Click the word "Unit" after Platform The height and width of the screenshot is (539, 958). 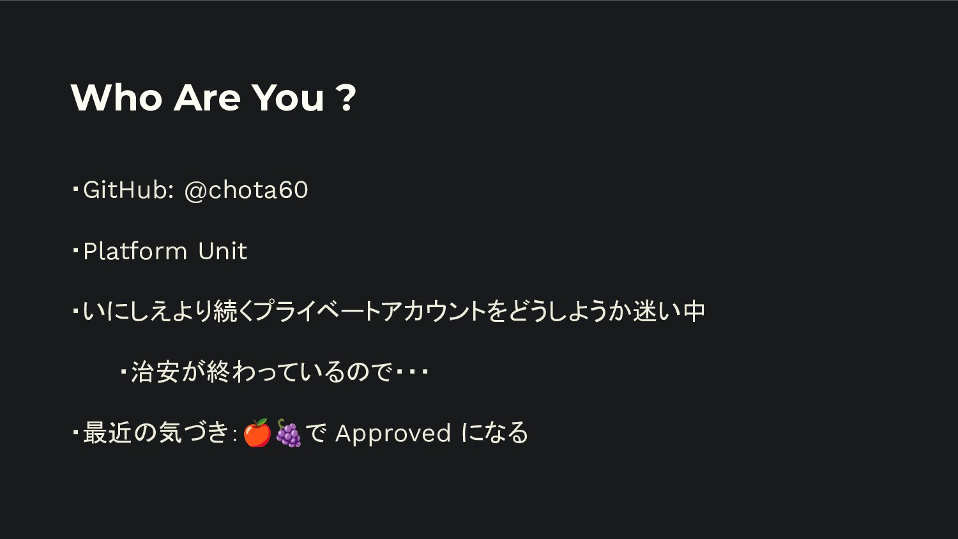(222, 251)
